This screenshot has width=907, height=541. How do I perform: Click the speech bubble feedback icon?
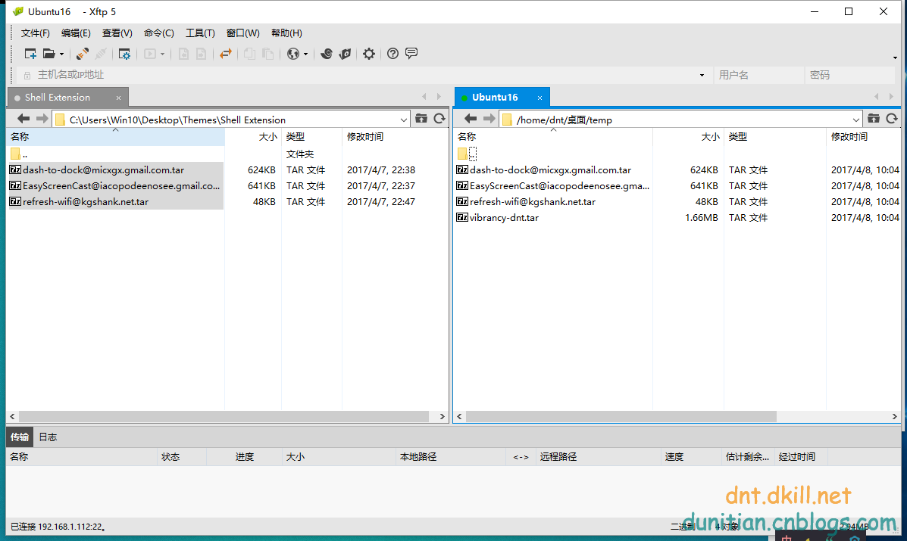[x=411, y=53]
